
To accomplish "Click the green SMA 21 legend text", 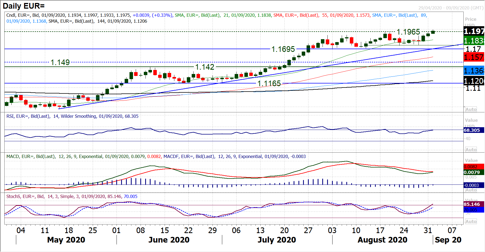I will [x=223, y=15].
